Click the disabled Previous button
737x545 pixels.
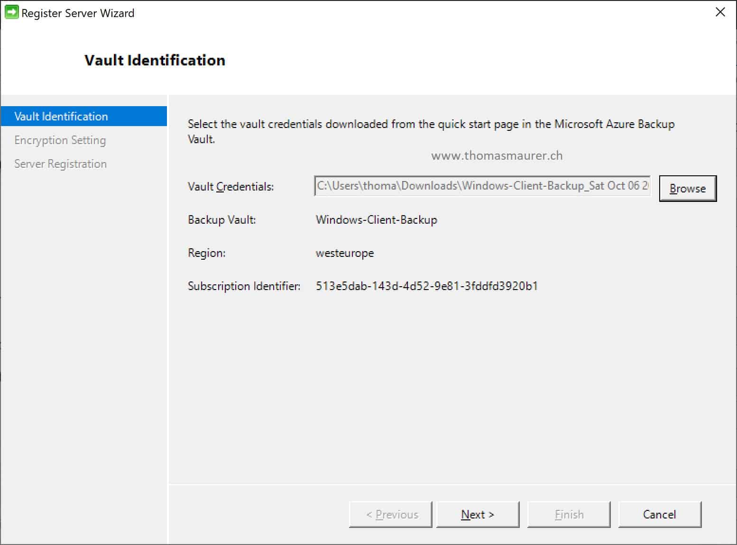[x=391, y=514]
